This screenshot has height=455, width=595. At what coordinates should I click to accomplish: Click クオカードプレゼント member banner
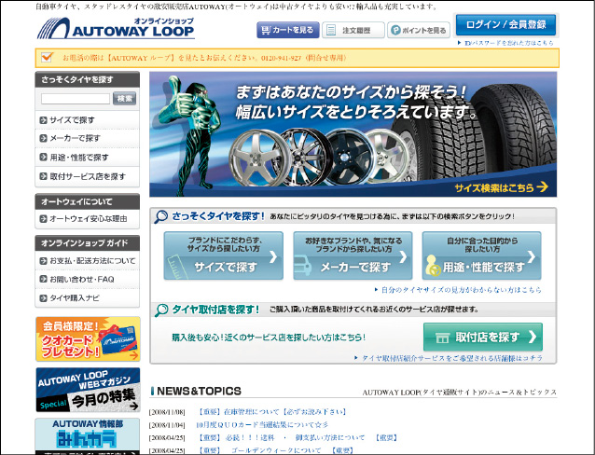tap(88, 339)
